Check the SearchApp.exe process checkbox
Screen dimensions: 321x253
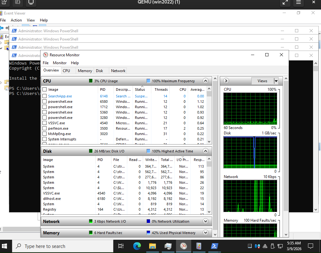point(45,96)
